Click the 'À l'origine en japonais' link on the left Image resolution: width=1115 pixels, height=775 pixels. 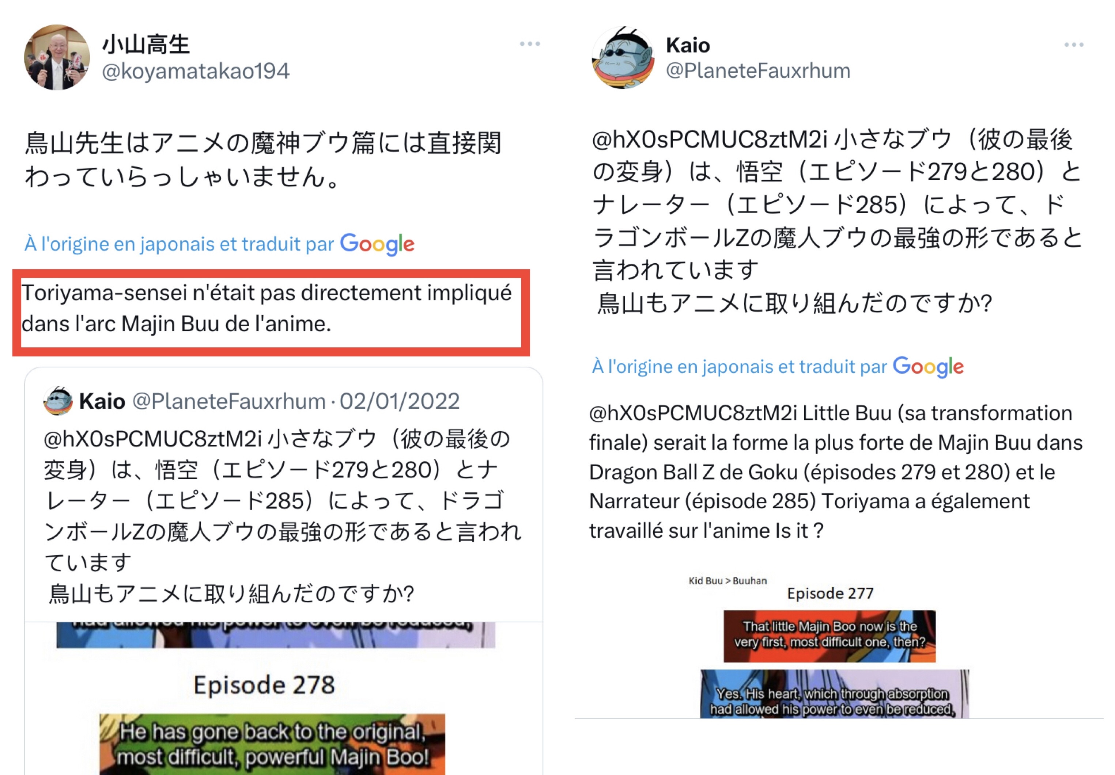(x=179, y=244)
